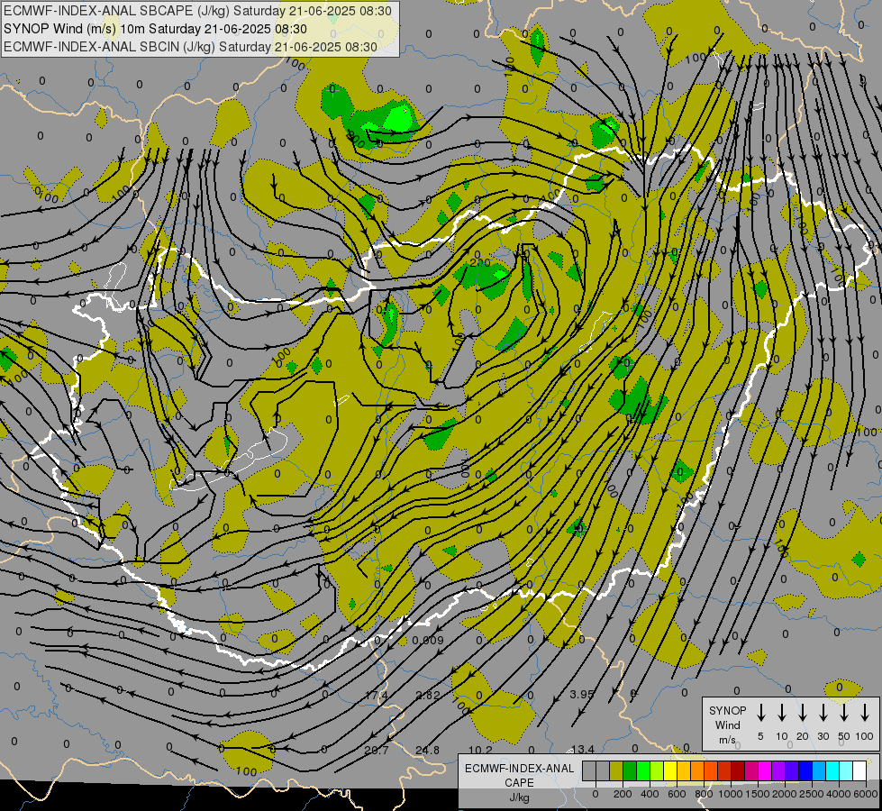This screenshot has width=882, height=811.
Task: Select the olive swatch in CAPE color bar
Action: click(616, 770)
